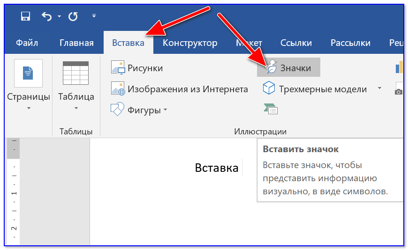Click the Страницы page icon
This screenshot has width=408, height=250.
28,73
